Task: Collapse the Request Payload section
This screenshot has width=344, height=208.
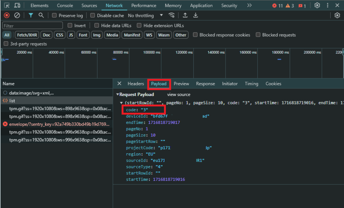Action: 118,94
